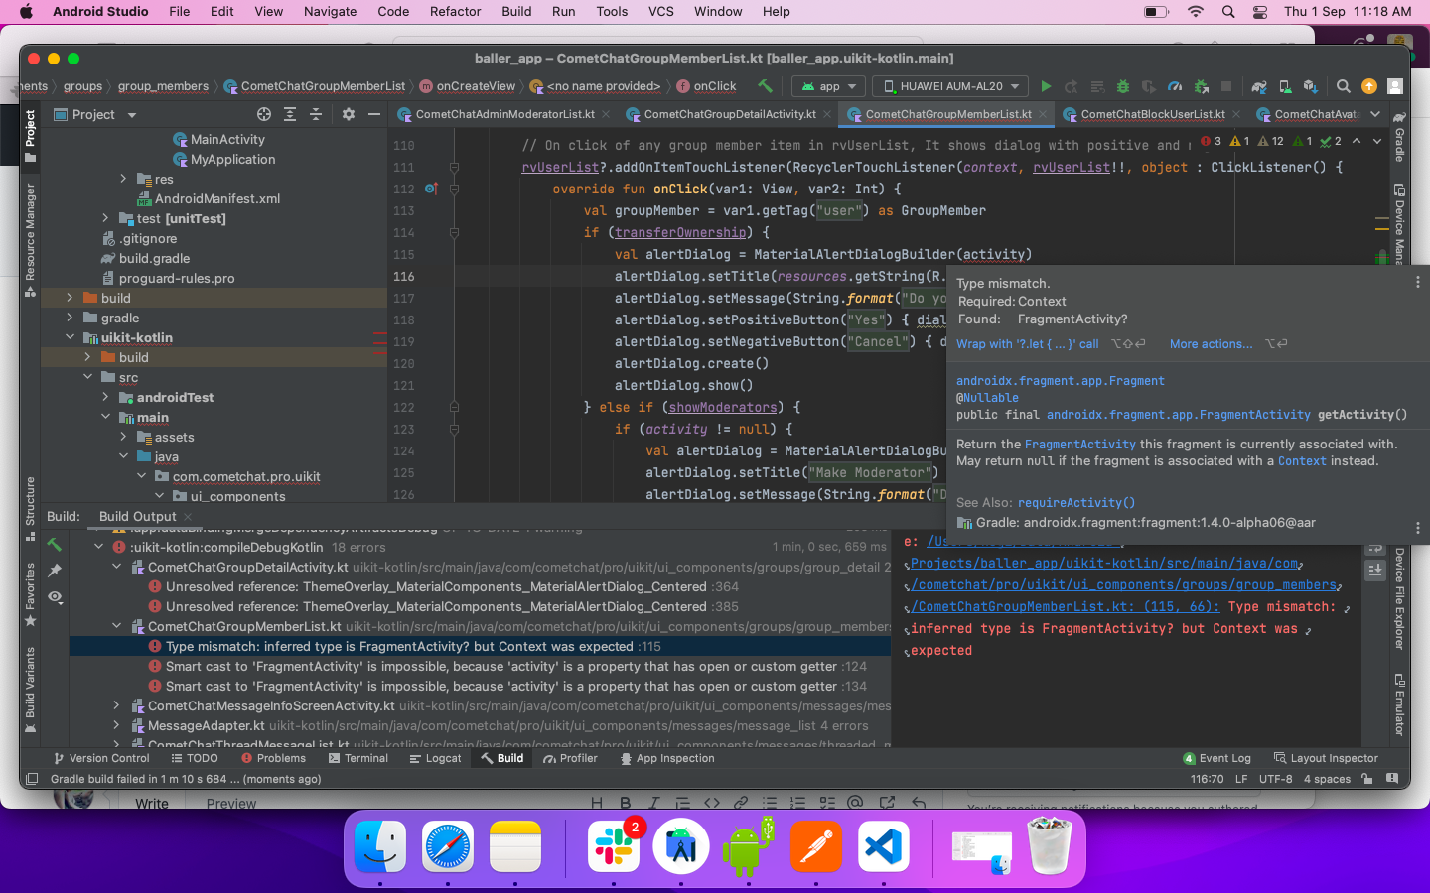Sync project with Gradle files elephant icon
The width and height of the screenshot is (1430, 893).
point(1259,86)
